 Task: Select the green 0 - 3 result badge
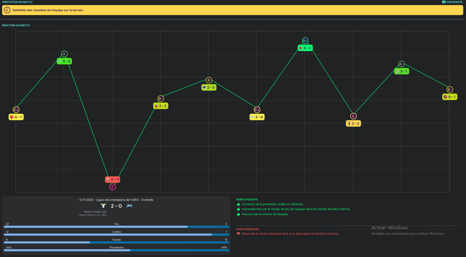(64, 61)
